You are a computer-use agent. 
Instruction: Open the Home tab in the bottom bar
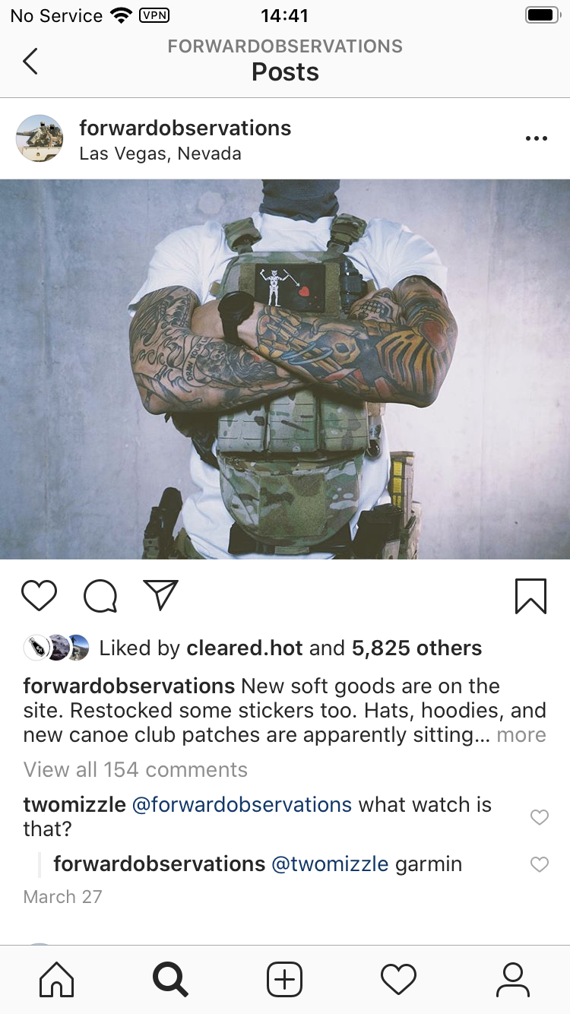[x=57, y=980]
